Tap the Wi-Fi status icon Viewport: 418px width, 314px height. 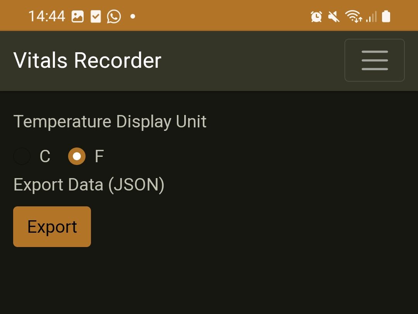(x=354, y=16)
